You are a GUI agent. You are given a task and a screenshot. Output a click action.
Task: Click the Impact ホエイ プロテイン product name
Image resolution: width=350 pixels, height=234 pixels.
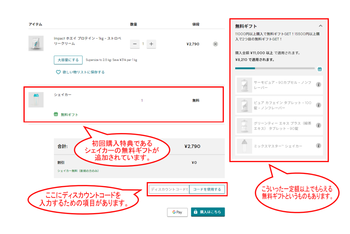[x=87, y=41]
